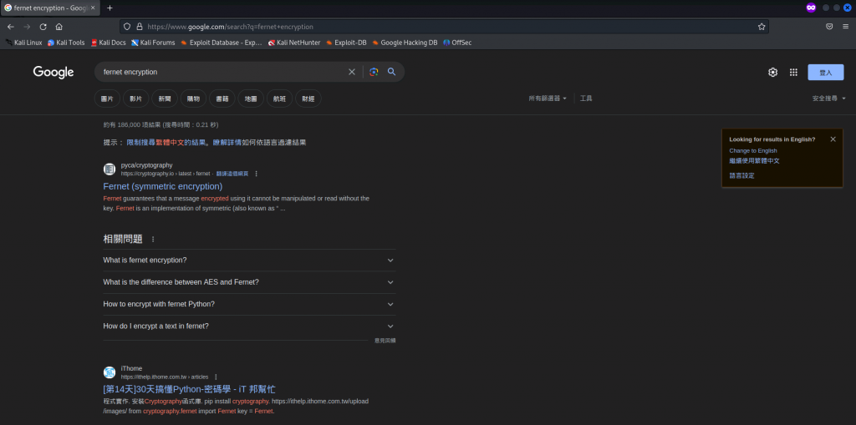This screenshot has height=425, width=856.
Task: Switch to 書籍 books filter
Action: (x=222, y=99)
